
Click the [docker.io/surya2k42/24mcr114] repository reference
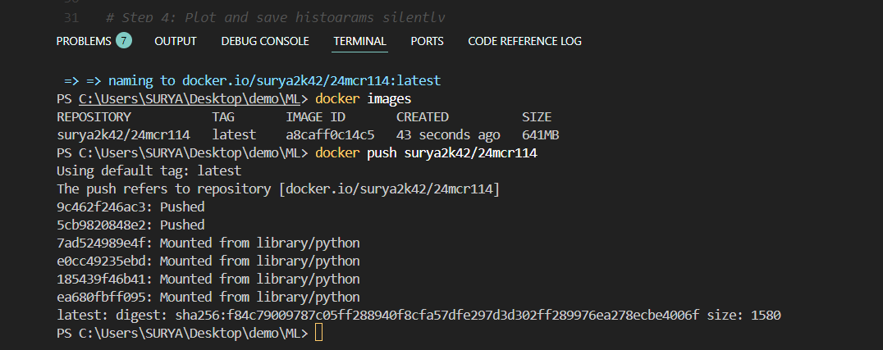click(390, 189)
